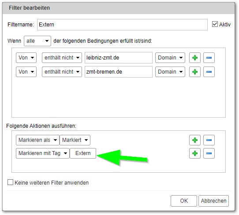Uncheck the Aktiv checkbox
This screenshot has height=215, width=239.
[x=215, y=24]
